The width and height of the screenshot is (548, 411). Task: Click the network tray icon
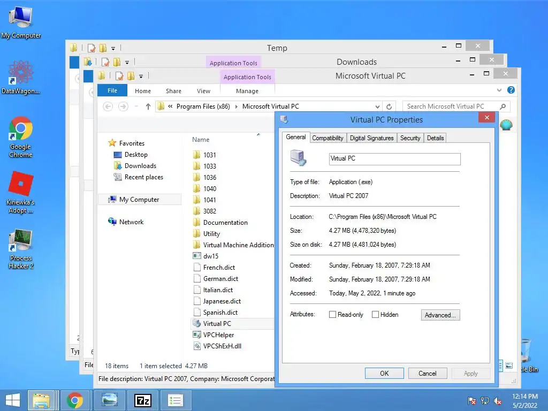485,400
